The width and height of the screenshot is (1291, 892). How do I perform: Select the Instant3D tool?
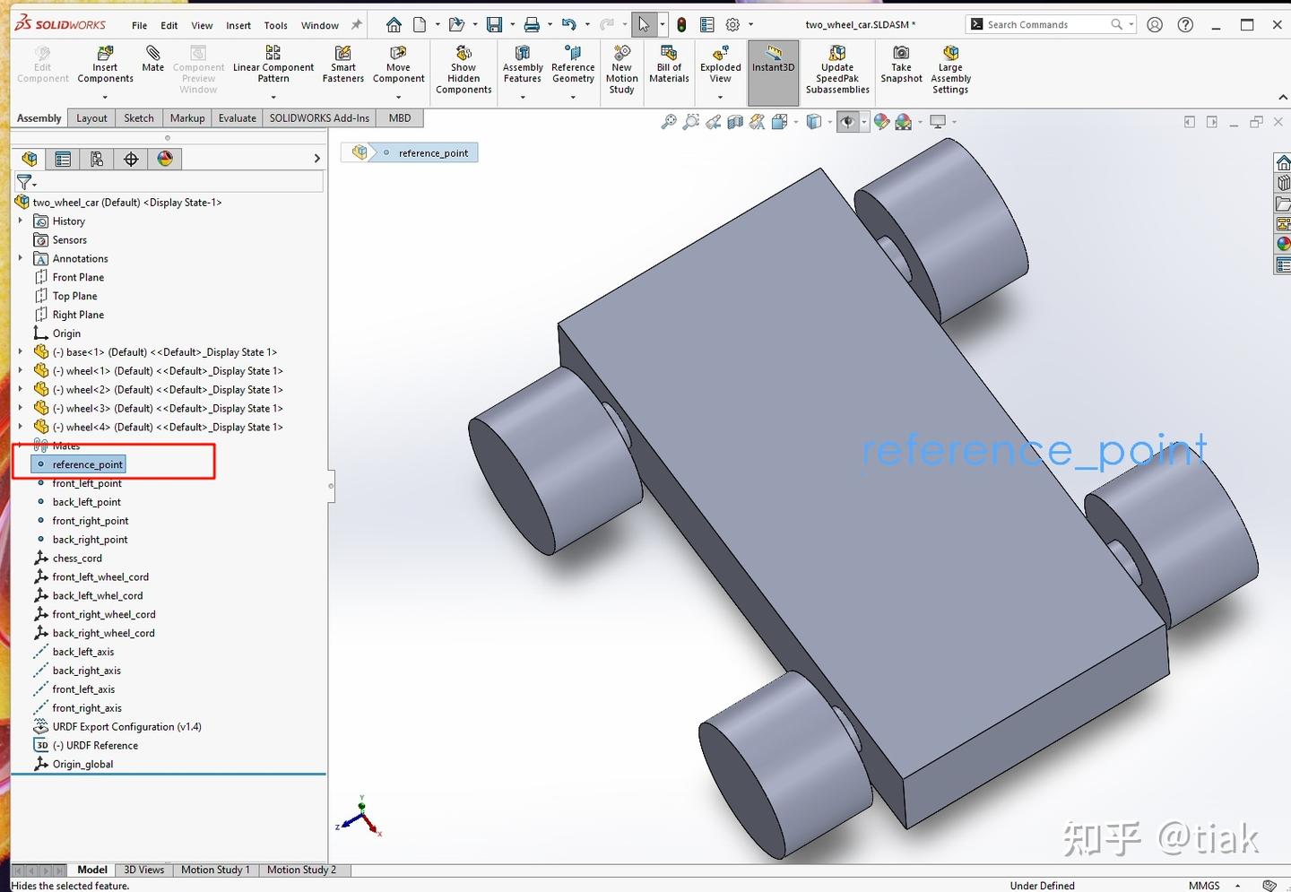coord(773,63)
